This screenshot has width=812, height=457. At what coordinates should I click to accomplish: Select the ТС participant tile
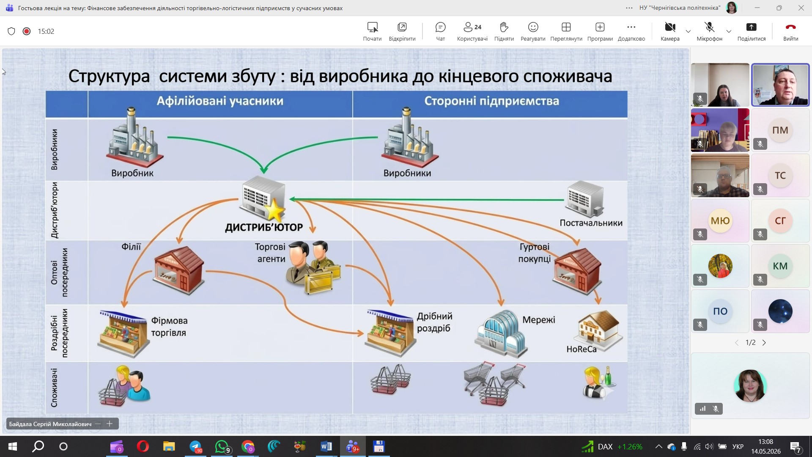point(780,175)
